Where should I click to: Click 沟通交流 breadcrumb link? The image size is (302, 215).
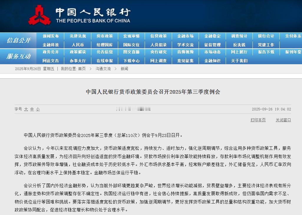(x=103, y=69)
